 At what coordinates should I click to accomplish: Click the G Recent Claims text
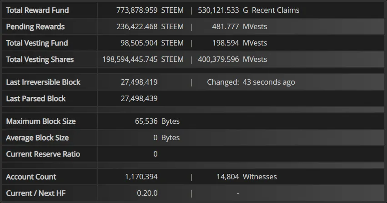click(x=271, y=10)
